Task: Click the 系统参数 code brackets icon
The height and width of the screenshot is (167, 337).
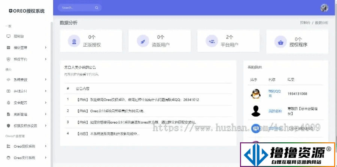Action: pos(8,80)
